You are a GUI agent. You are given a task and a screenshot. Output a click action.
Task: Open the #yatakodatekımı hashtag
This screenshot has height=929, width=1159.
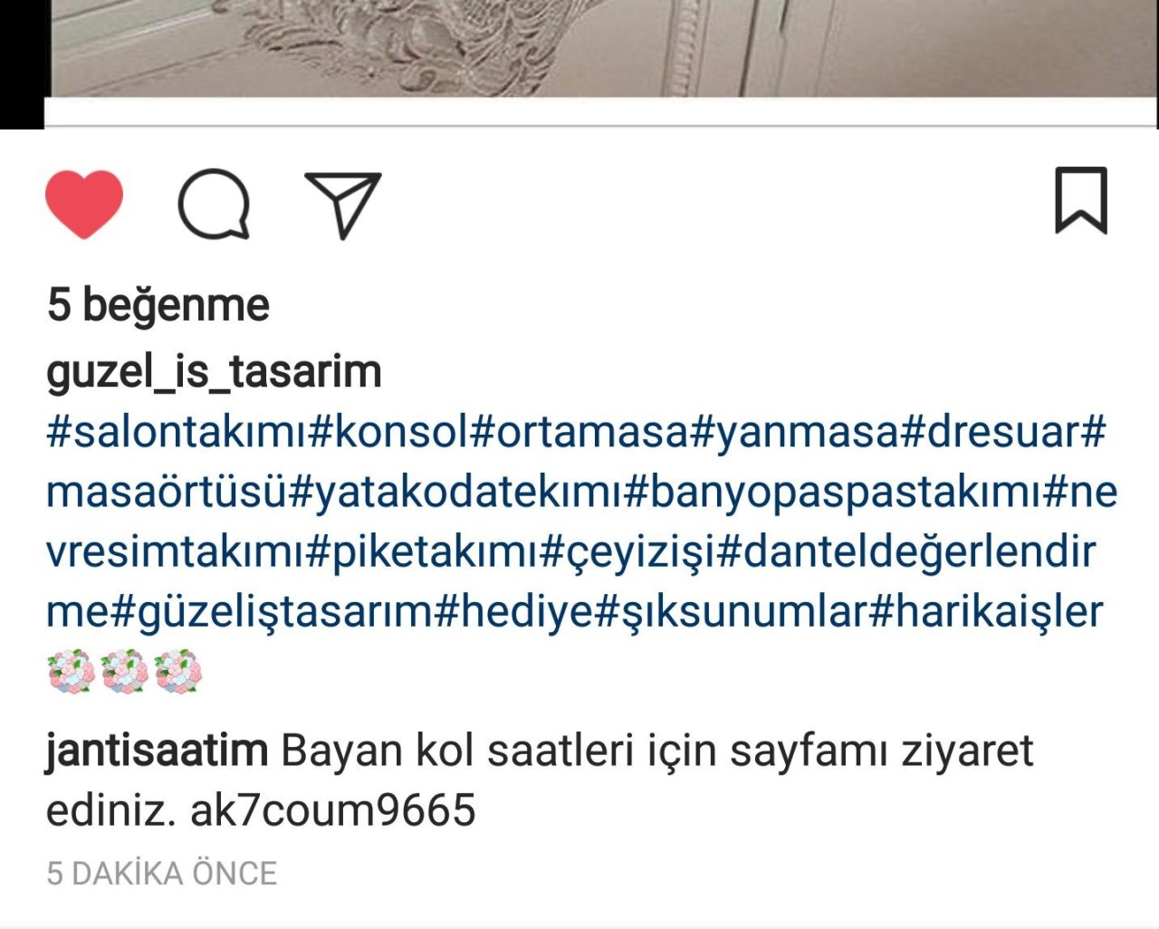click(456, 493)
